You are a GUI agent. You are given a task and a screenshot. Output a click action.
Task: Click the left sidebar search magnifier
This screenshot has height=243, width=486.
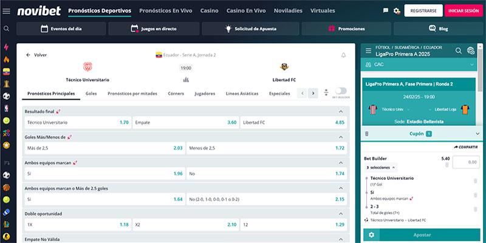tap(6, 29)
